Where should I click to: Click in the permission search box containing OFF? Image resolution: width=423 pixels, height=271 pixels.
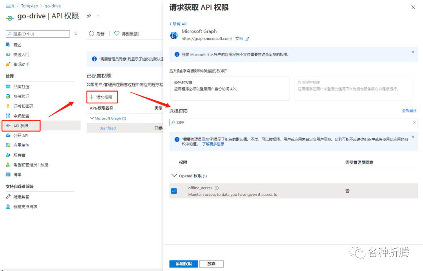click(x=293, y=123)
